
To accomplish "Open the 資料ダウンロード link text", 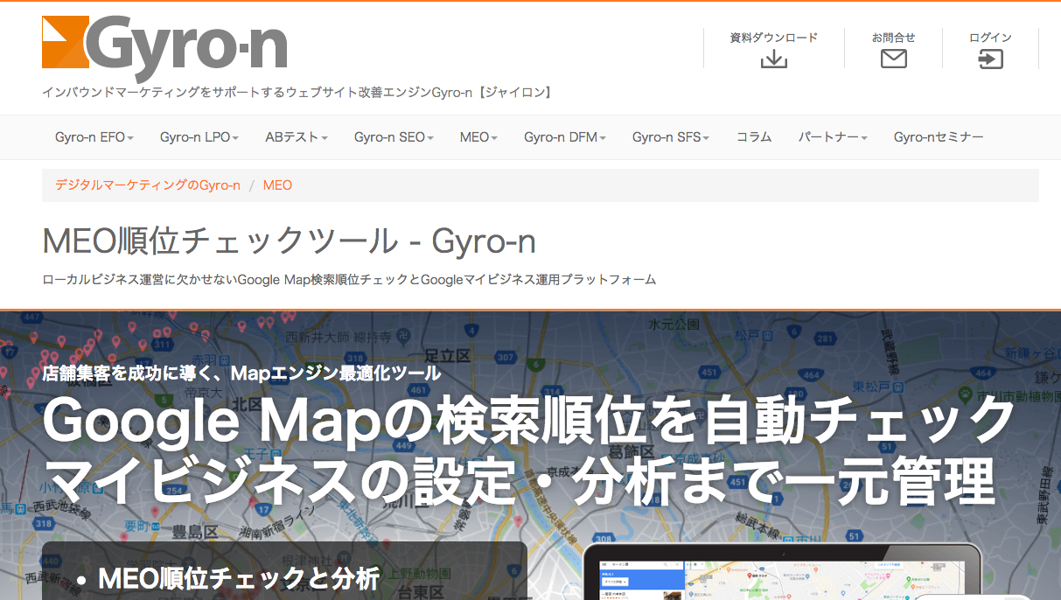I will pyautogui.click(x=774, y=38).
